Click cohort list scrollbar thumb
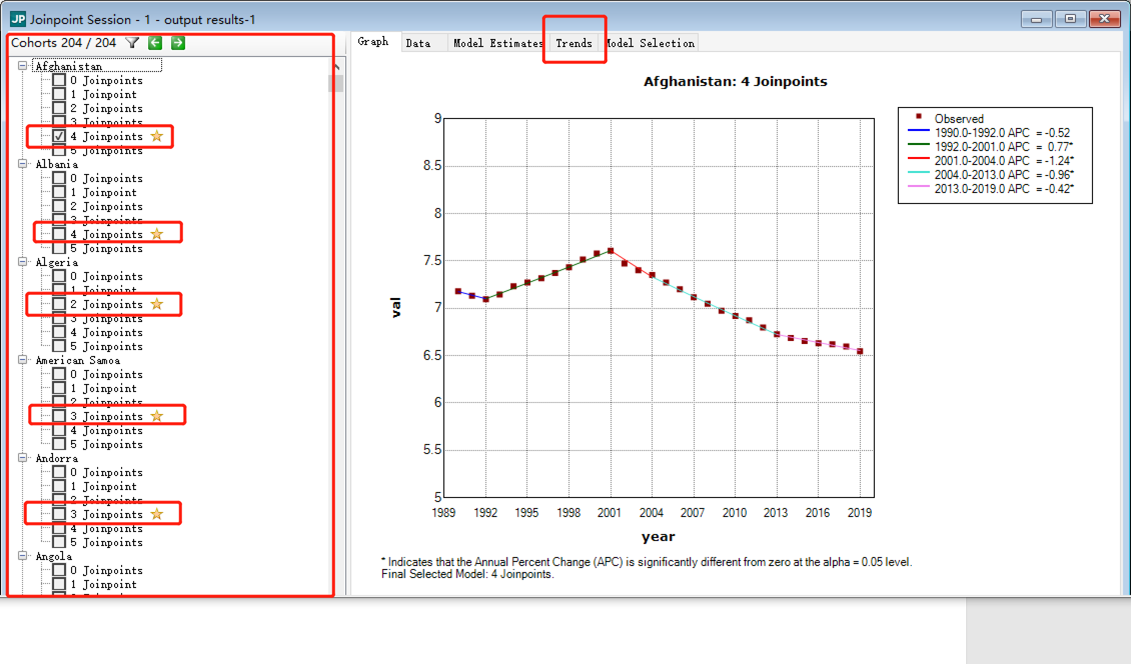1131x664 pixels. click(x=335, y=83)
